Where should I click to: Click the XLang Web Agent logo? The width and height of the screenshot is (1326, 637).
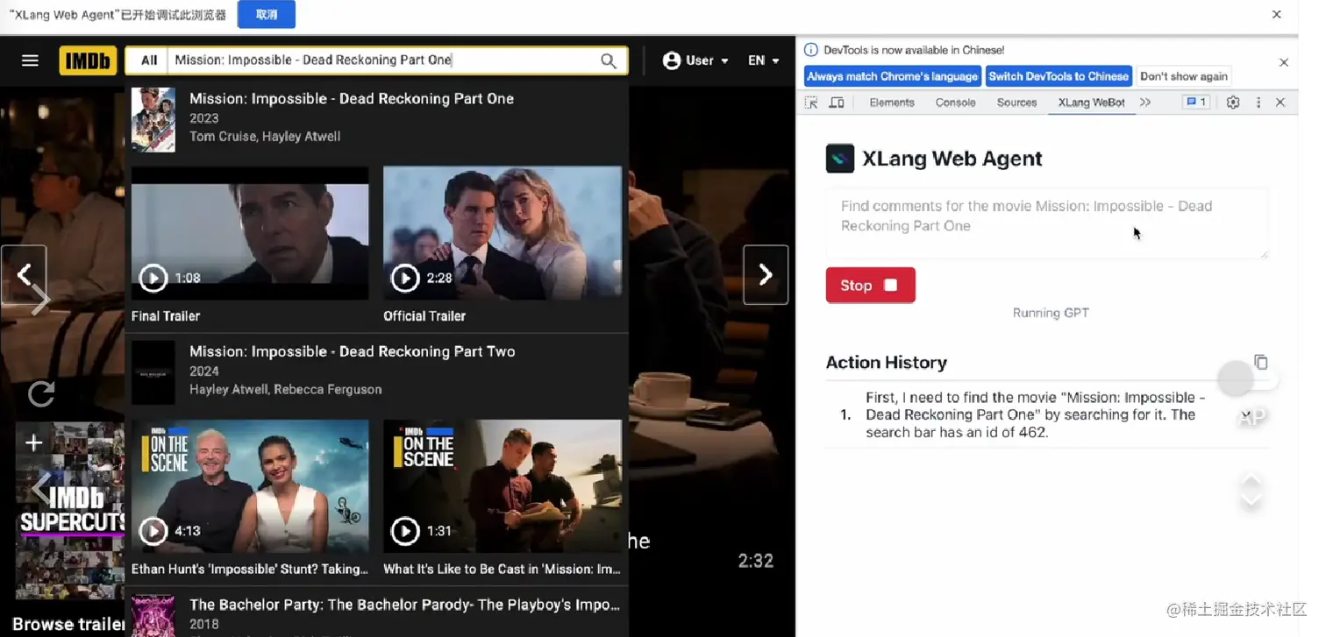click(840, 159)
